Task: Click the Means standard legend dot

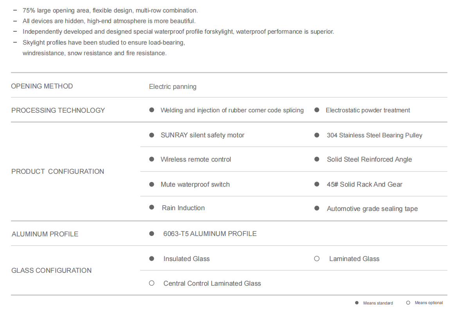Action: click(x=357, y=303)
